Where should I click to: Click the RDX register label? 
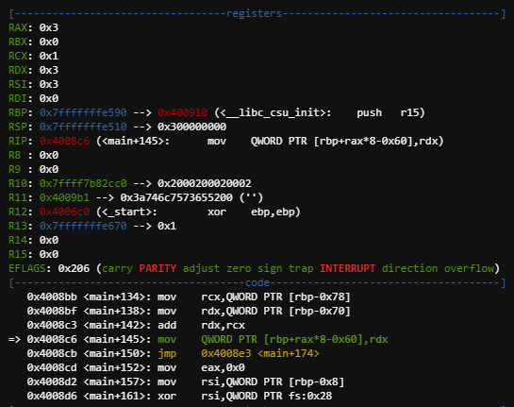(x=18, y=70)
